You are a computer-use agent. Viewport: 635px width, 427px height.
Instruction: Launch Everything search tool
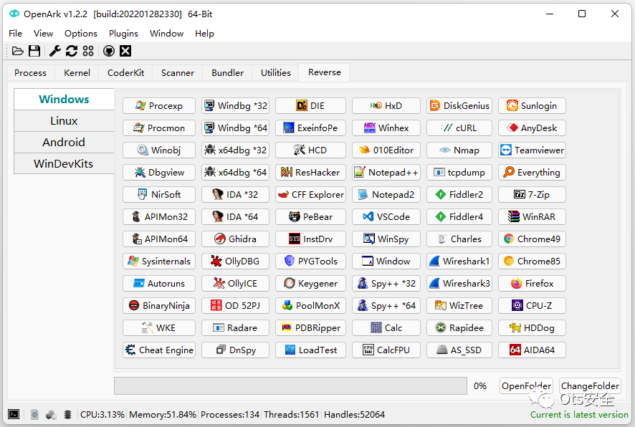coord(532,172)
